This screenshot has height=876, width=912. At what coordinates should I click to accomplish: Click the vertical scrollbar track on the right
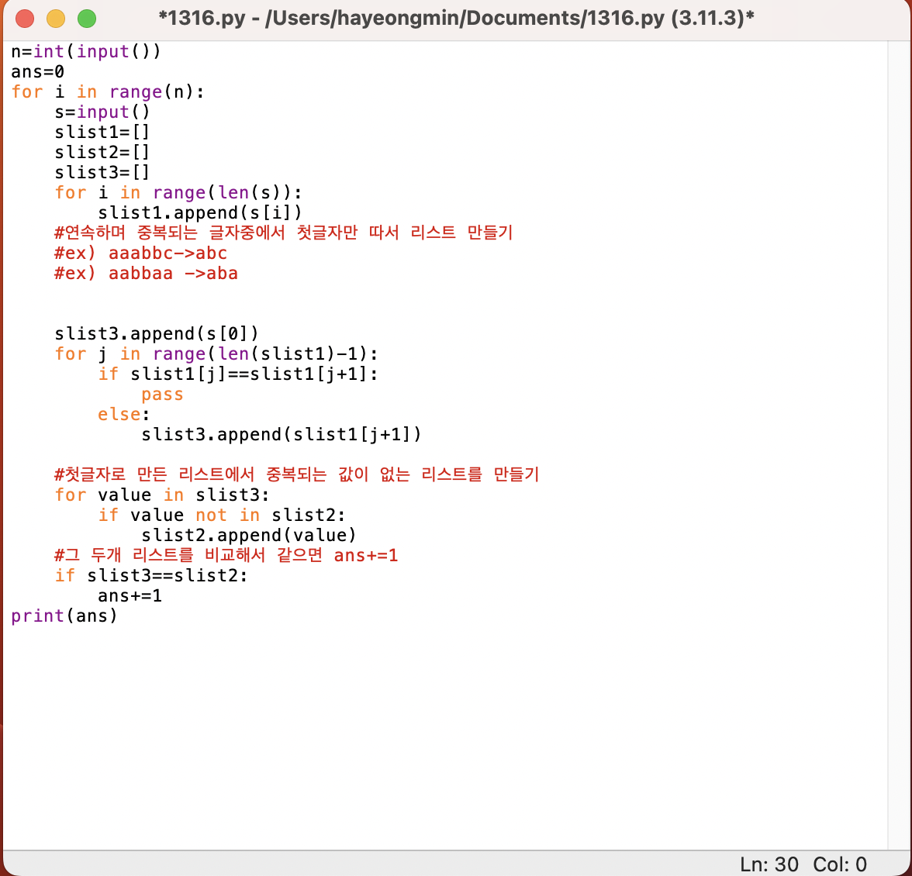point(900,445)
